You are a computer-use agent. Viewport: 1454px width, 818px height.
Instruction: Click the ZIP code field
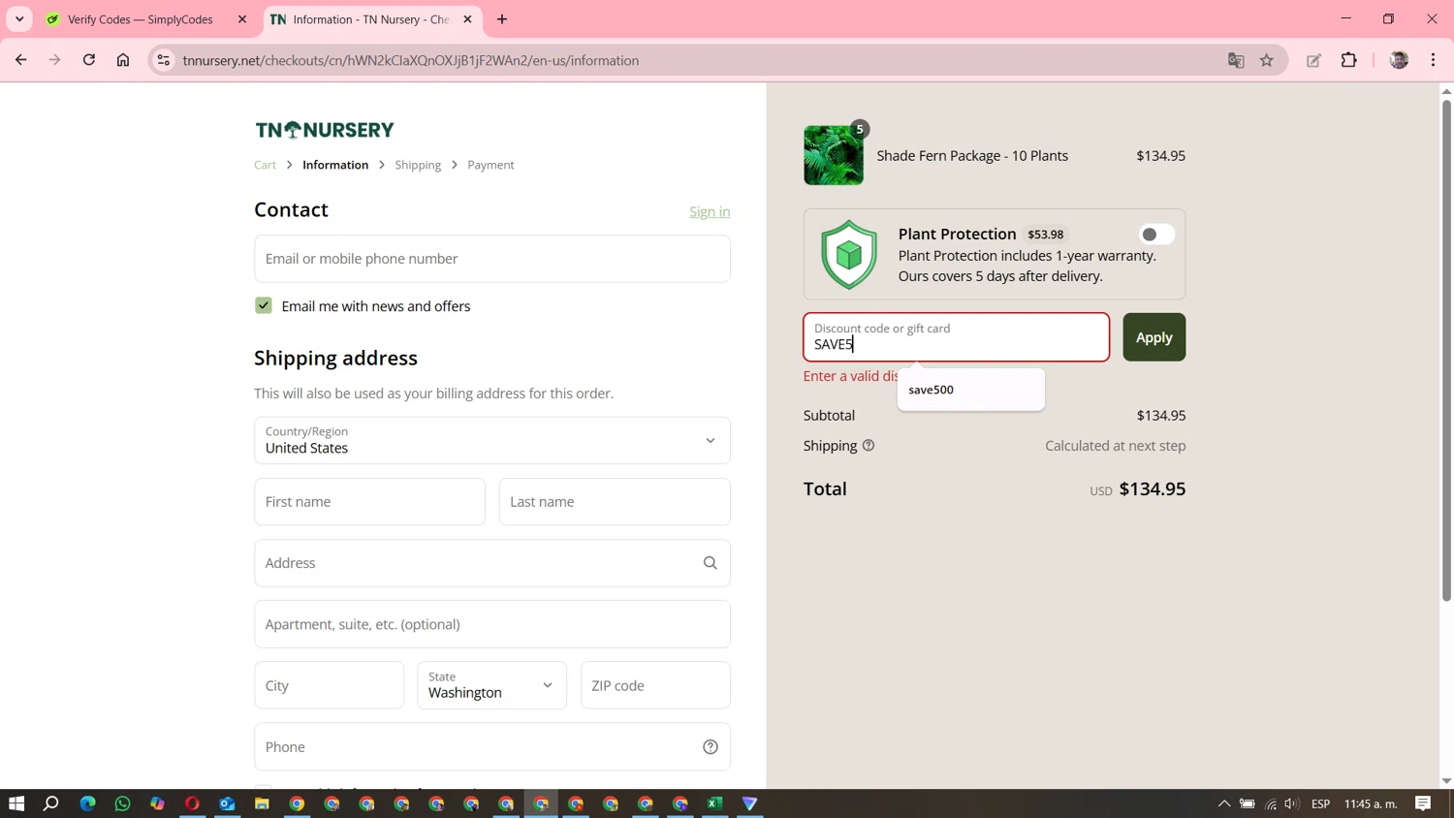[x=655, y=685]
